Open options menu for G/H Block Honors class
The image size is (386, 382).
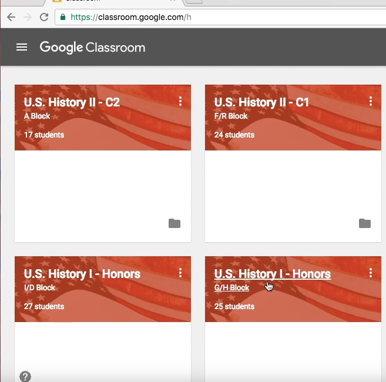pyautogui.click(x=371, y=273)
